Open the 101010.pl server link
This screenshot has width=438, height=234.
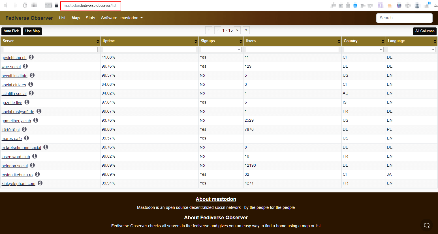pos(10,130)
